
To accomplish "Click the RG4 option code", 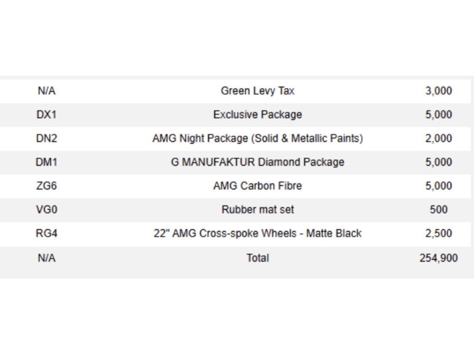I will click(47, 233).
